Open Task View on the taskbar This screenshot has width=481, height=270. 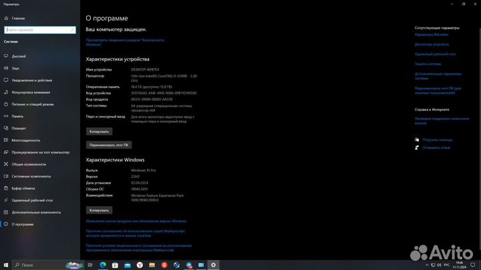pos(90,265)
